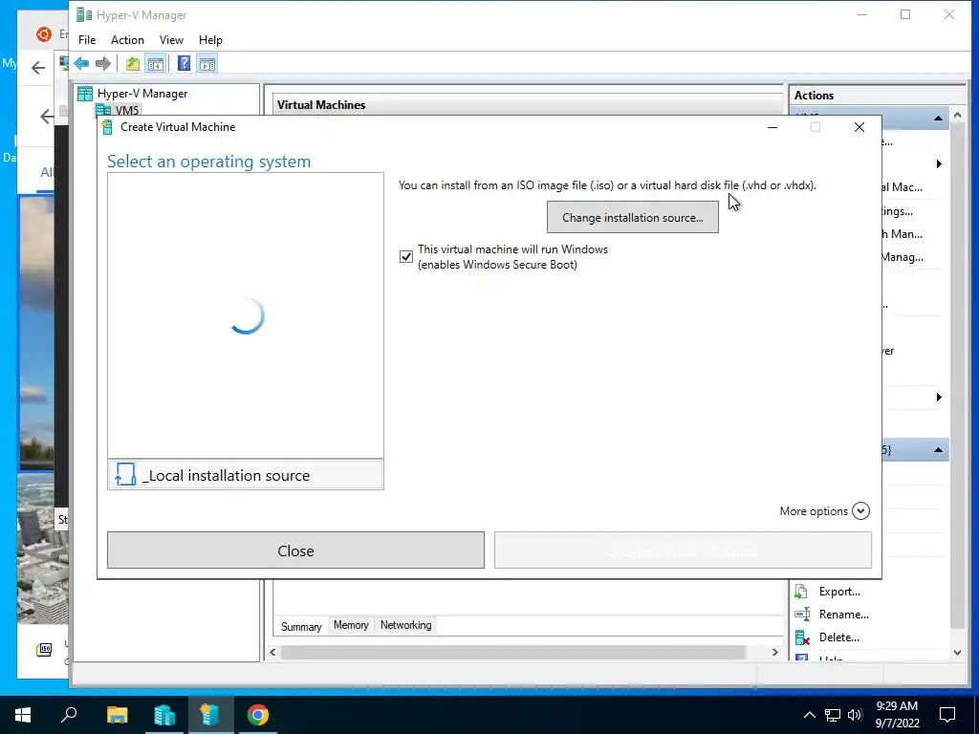Screen dimensions: 979x734
Task: Click Actions pane scrollbar down arrow
Action: pos(957,652)
